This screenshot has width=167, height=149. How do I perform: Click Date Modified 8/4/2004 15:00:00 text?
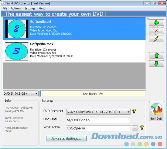click(51, 34)
